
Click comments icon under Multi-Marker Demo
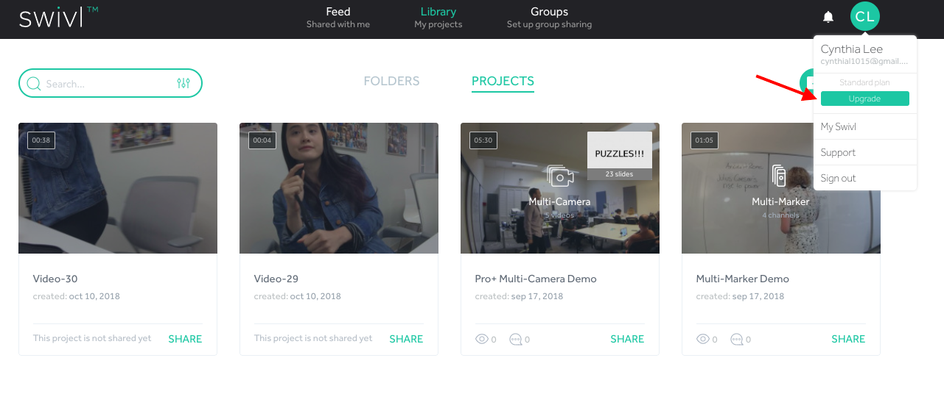click(x=736, y=339)
